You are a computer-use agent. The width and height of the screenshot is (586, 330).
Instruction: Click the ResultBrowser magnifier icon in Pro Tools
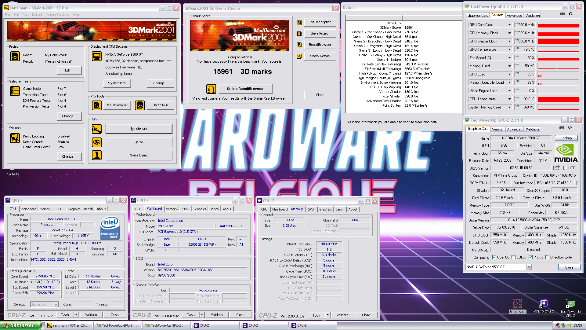click(x=97, y=105)
